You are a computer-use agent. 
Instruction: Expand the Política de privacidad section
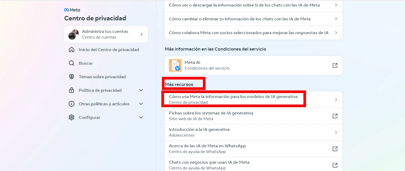(141, 90)
